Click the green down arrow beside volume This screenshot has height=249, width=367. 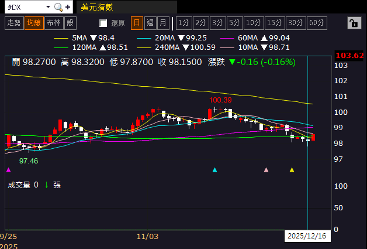[x=46, y=185]
